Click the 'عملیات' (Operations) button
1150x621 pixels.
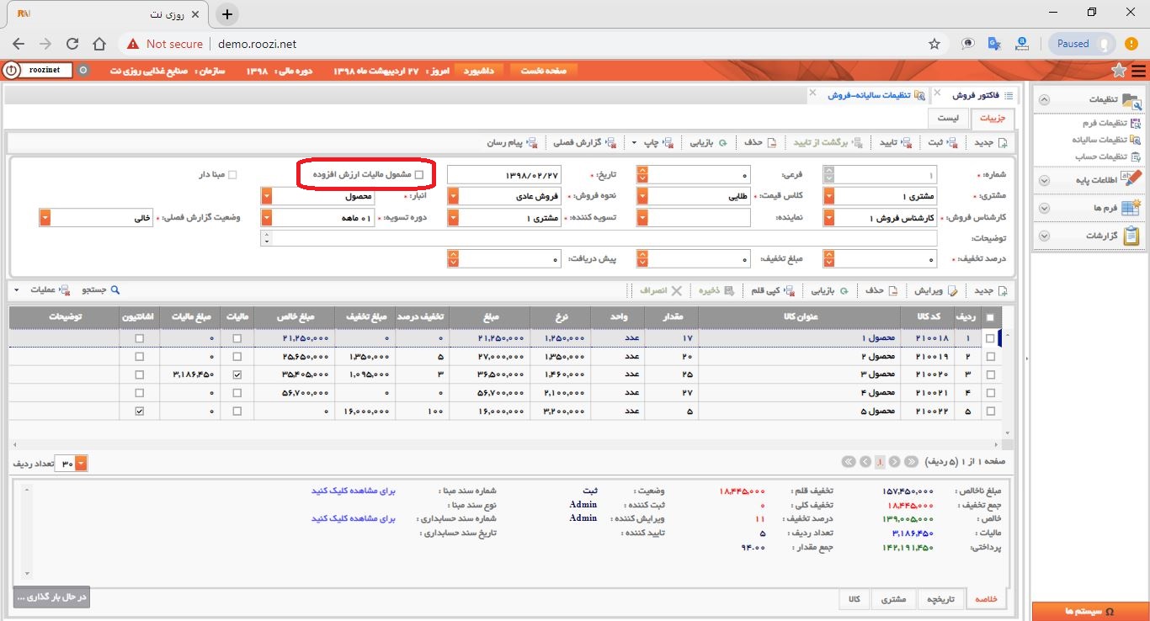[x=51, y=290]
